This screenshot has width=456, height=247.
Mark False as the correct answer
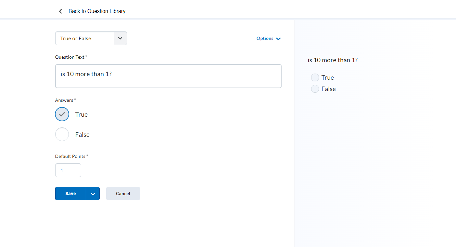62,134
